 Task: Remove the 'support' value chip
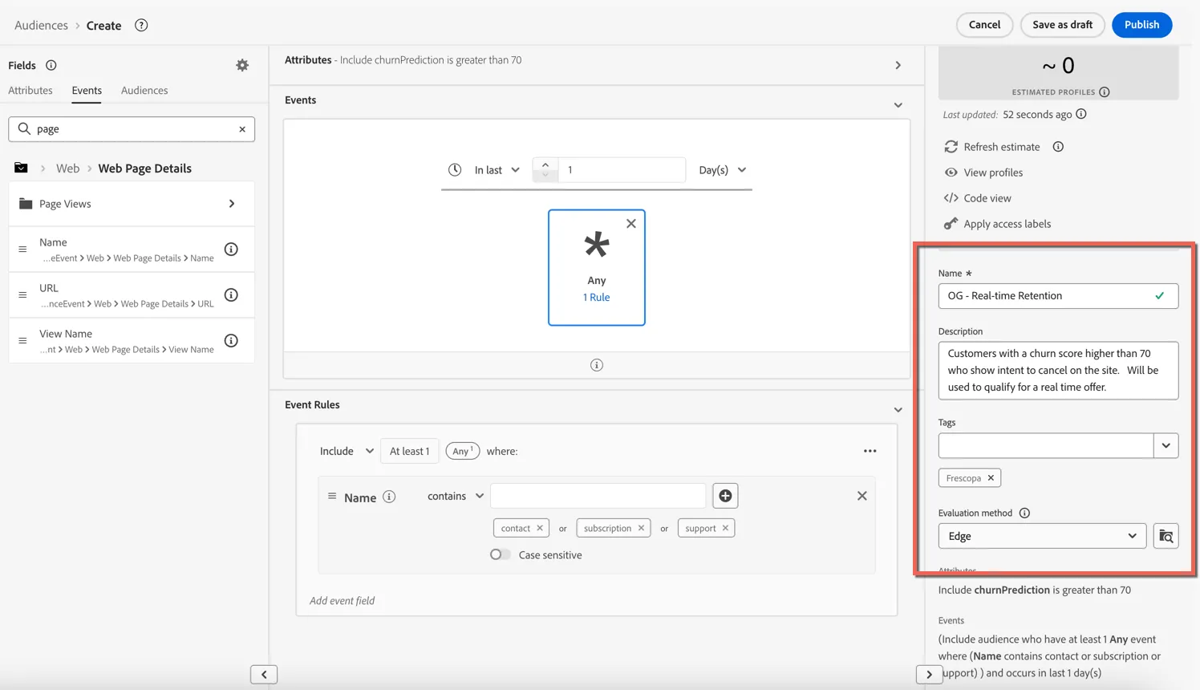(x=725, y=528)
